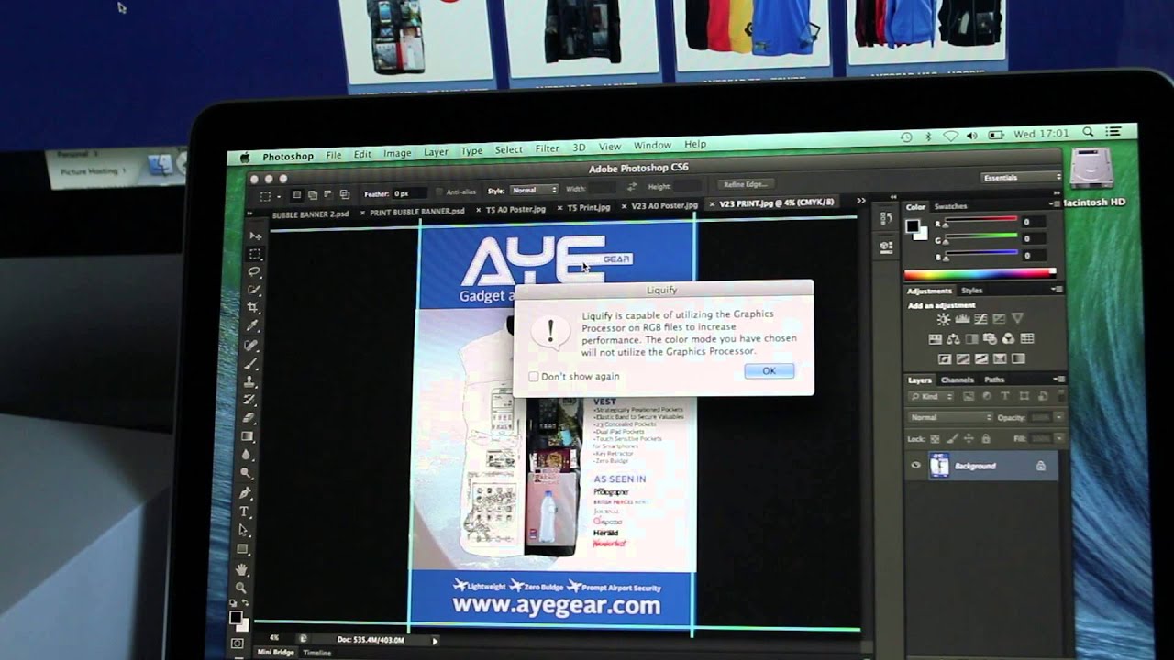
Task: Select the Clone Stamp tool
Action: pyautogui.click(x=249, y=381)
